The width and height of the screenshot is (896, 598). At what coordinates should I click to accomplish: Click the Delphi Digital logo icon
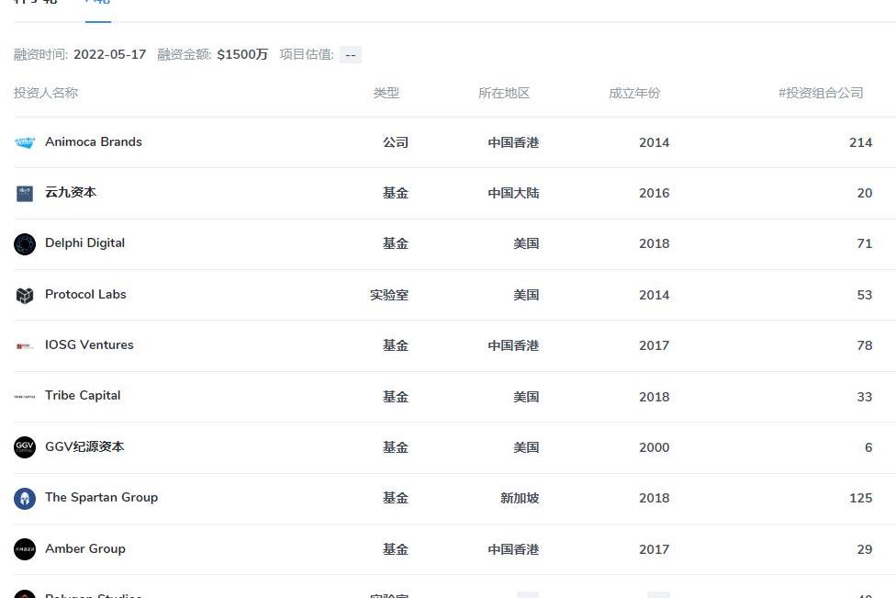(x=25, y=244)
